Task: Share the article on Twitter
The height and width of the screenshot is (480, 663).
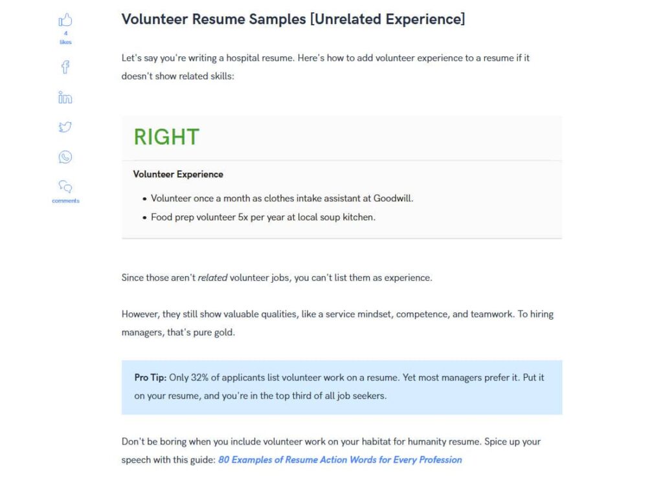Action: click(x=65, y=127)
